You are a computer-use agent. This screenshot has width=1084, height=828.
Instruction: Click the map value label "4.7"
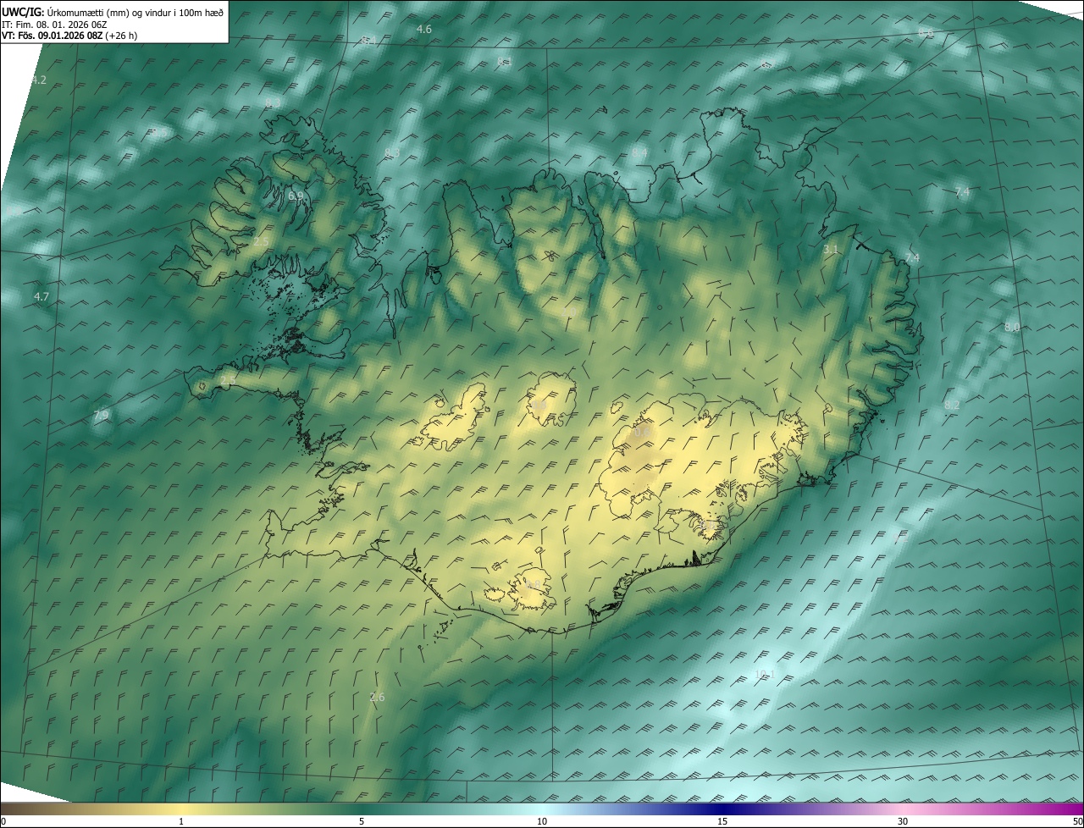click(41, 297)
